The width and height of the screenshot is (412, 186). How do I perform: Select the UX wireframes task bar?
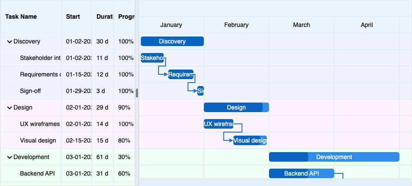[218, 124]
